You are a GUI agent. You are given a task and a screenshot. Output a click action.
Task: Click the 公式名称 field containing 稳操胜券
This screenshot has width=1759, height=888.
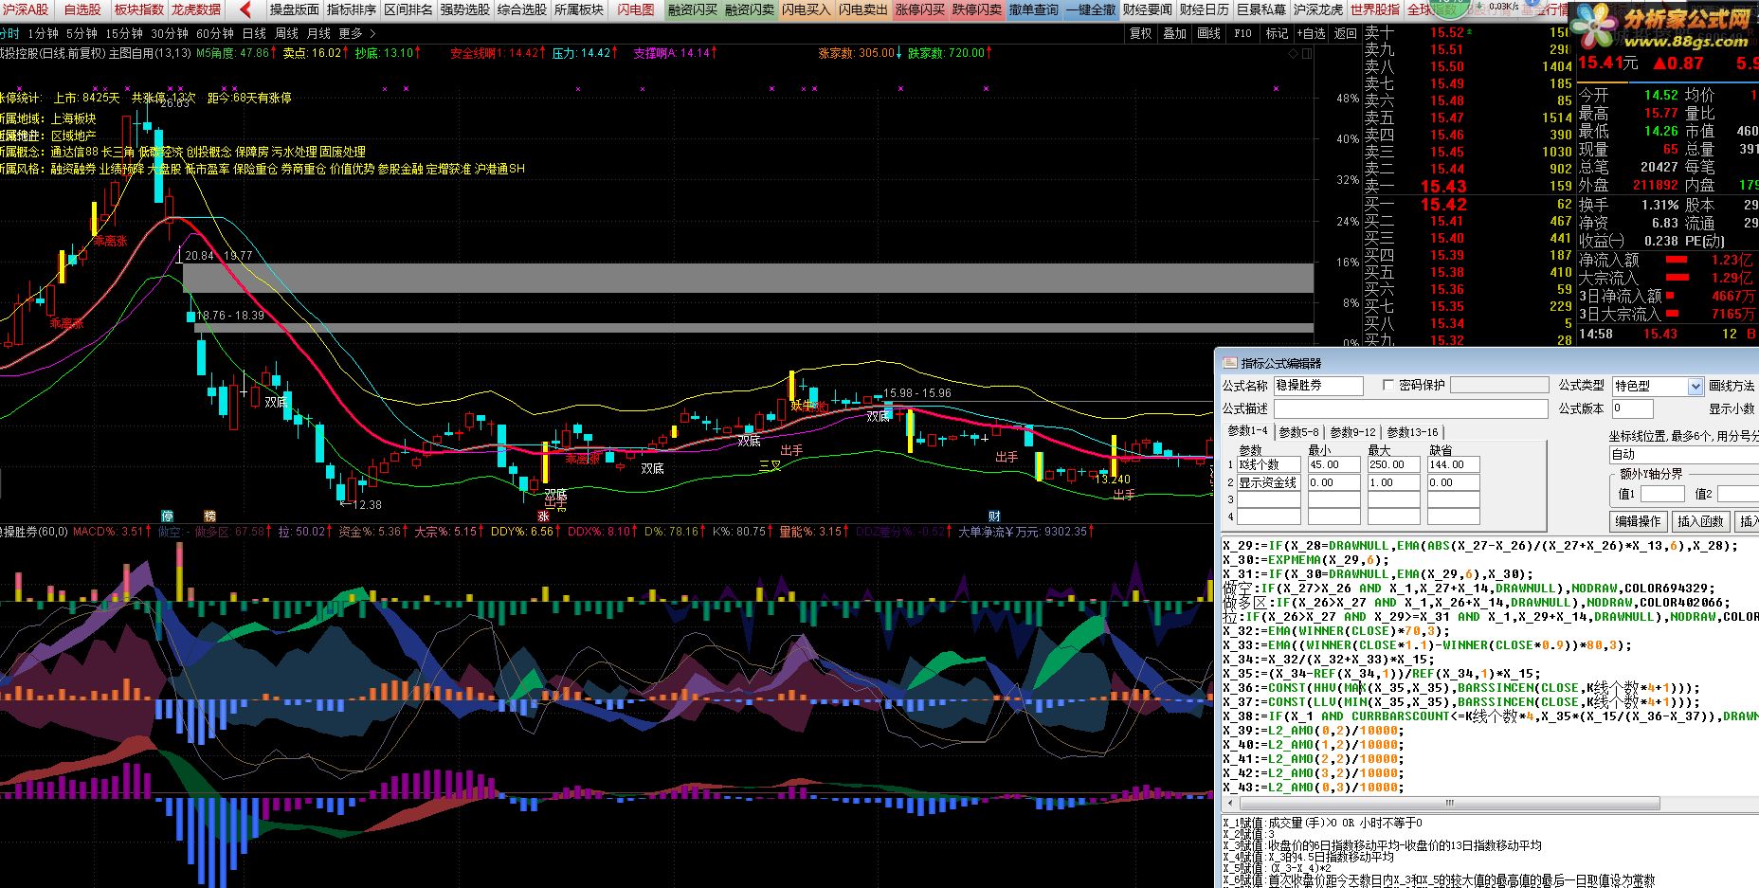(1318, 386)
